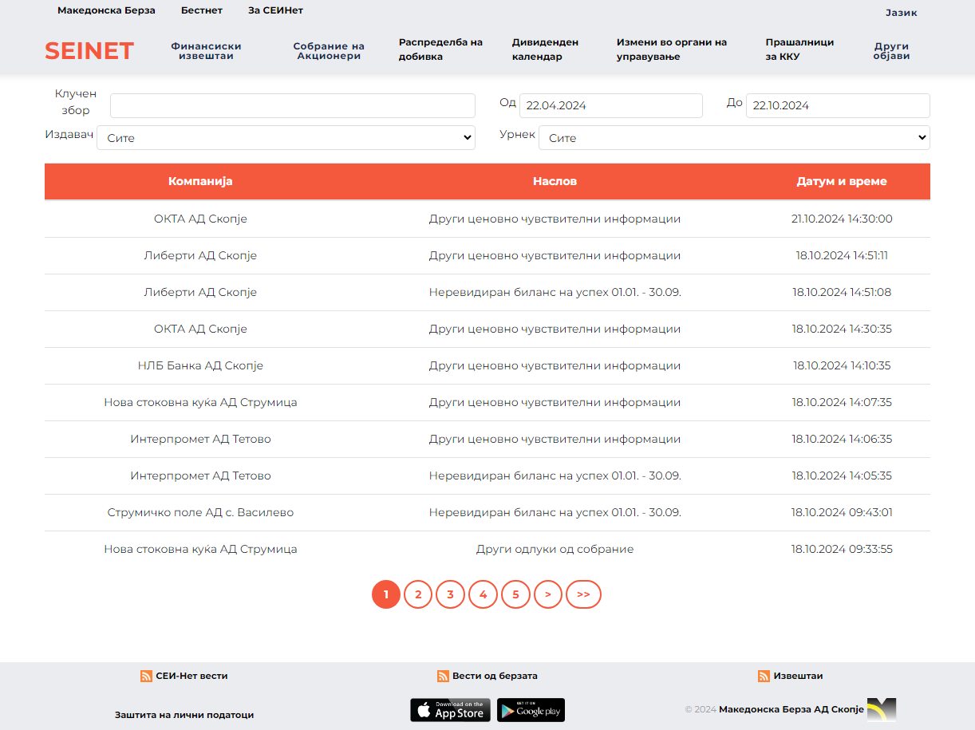Screen dimensions: 975x730
Task: Open the Заштита на лични податоци link
Action: (184, 715)
